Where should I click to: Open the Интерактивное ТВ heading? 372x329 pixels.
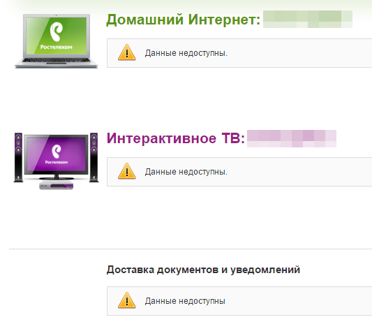176,138
